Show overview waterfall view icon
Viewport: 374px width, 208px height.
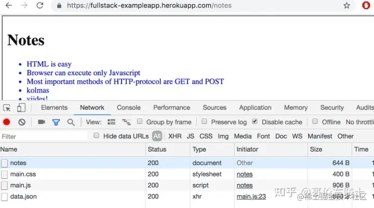pyautogui.click(x=126, y=122)
